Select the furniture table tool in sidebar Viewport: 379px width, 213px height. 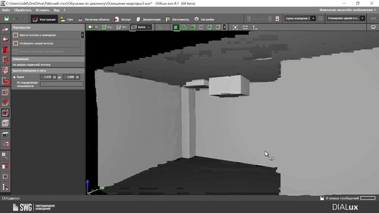click(5, 134)
